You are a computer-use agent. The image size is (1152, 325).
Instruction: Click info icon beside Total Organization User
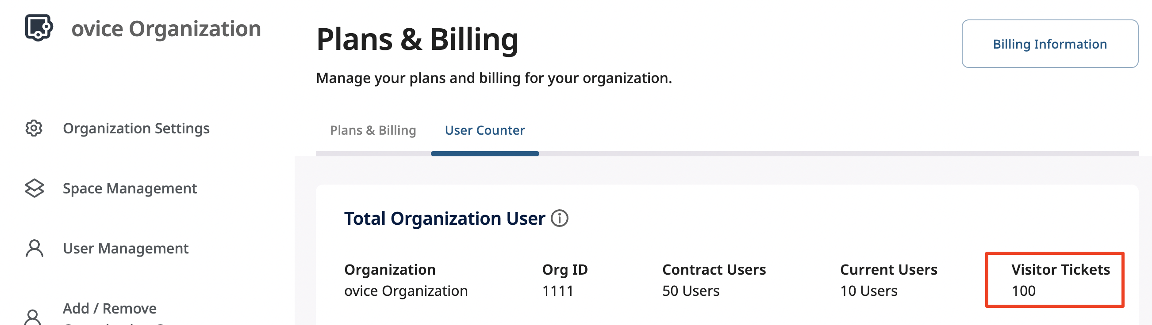click(x=560, y=219)
